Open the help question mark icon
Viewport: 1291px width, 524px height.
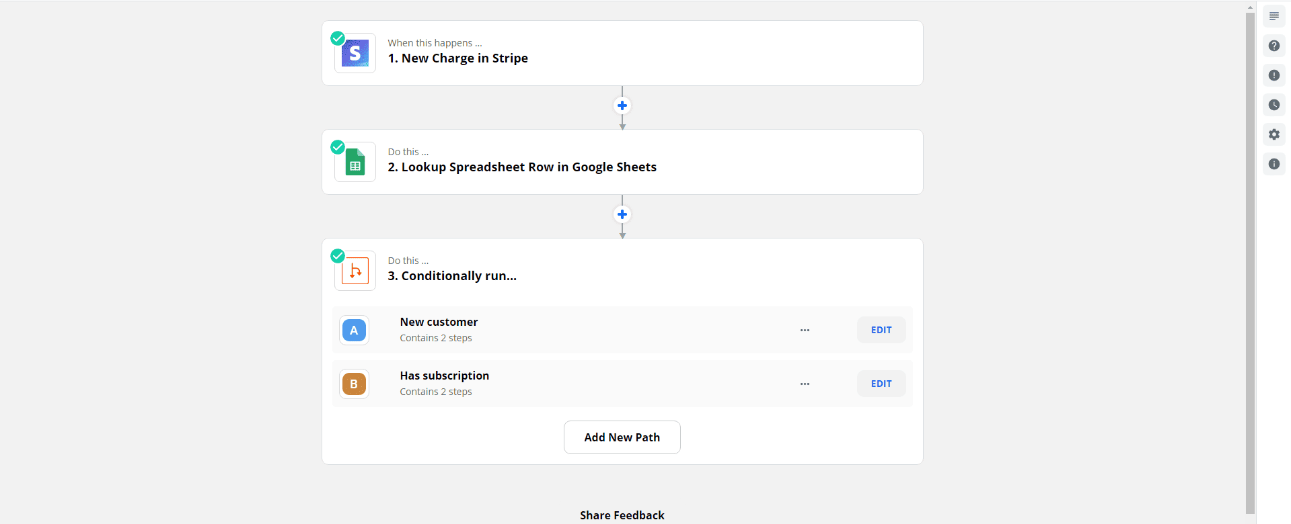(1274, 46)
